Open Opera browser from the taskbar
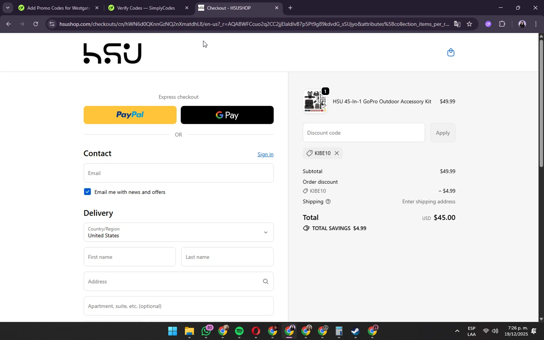This screenshot has width=544, height=340. pyautogui.click(x=256, y=331)
